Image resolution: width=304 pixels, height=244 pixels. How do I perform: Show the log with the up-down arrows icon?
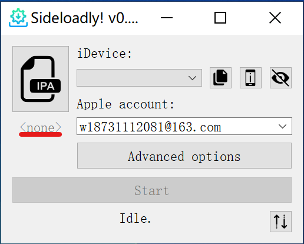pos(280,222)
